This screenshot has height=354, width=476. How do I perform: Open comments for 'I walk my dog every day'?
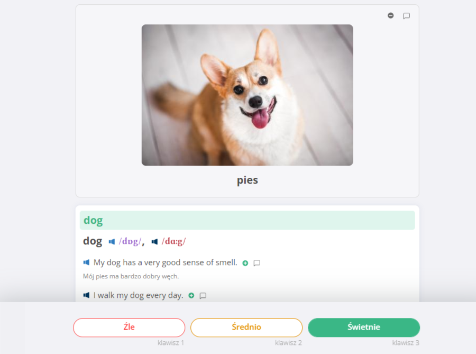[x=203, y=295]
